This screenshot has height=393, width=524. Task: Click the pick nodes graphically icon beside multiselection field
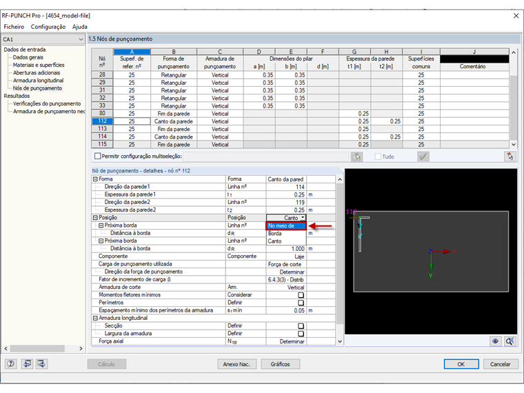tap(356, 157)
